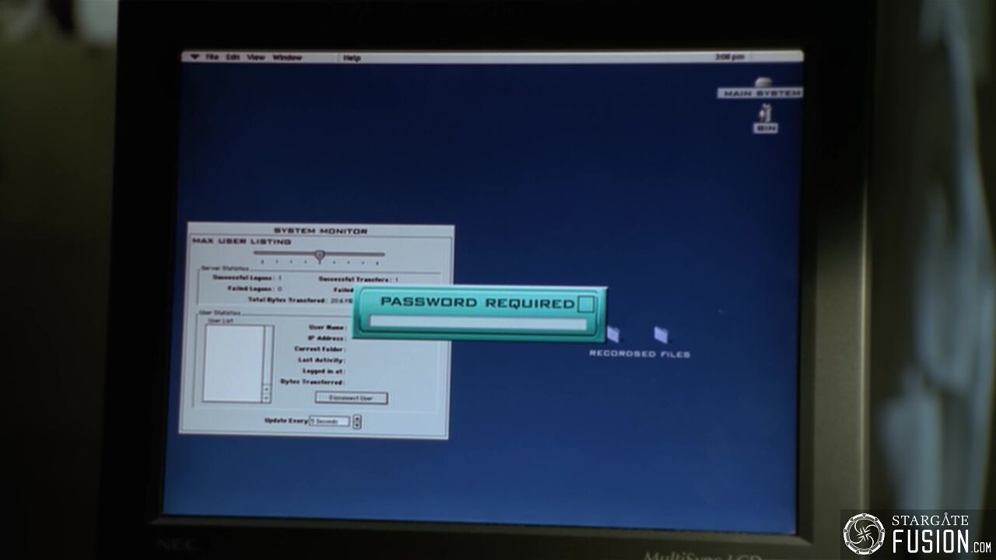Image resolution: width=996 pixels, height=560 pixels.
Task: Click the Password Required input field
Action: tap(478, 323)
